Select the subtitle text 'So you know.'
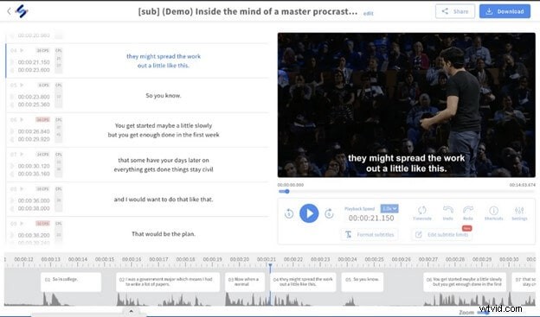The width and height of the screenshot is (540, 317). [164, 96]
